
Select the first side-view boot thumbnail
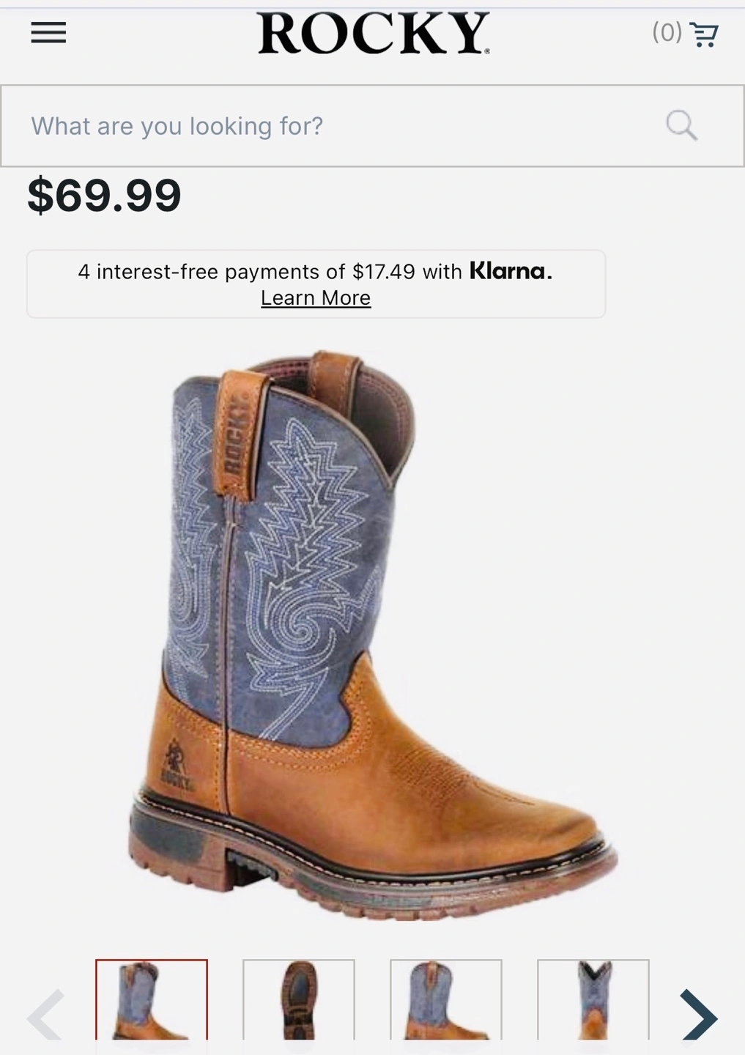152,1000
